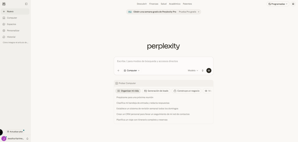Select the Organizar mi vida chip
The image size is (298, 142).
pos(128,91)
